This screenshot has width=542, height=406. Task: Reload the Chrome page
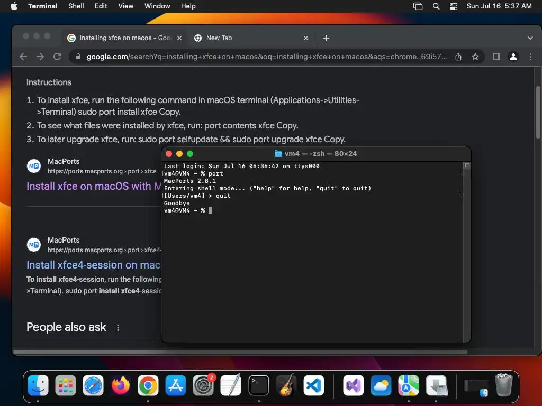point(57,57)
